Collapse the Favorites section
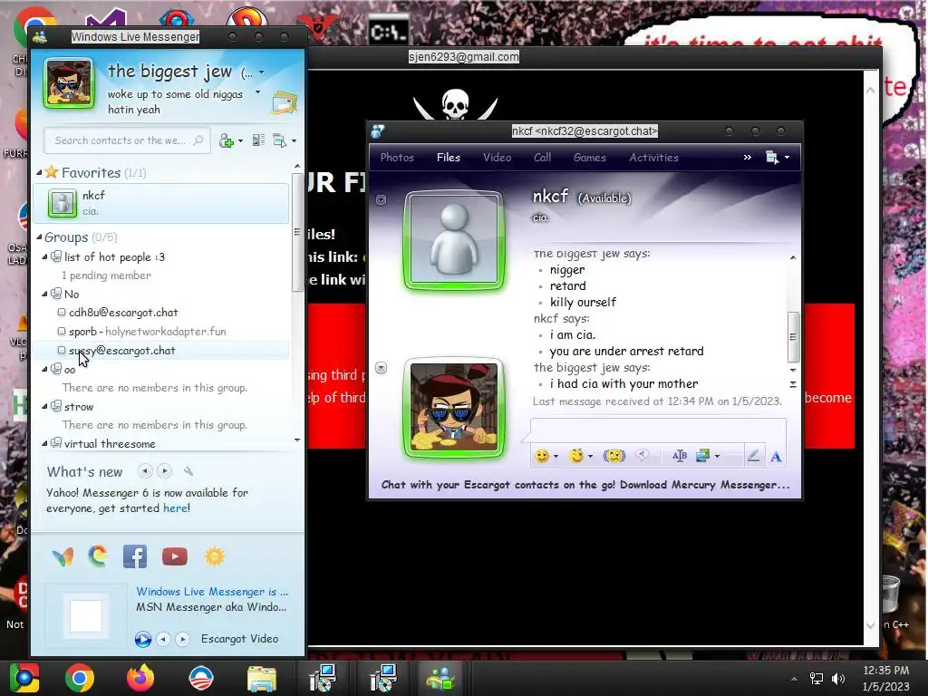Image resolution: width=928 pixels, height=696 pixels. tap(40, 173)
